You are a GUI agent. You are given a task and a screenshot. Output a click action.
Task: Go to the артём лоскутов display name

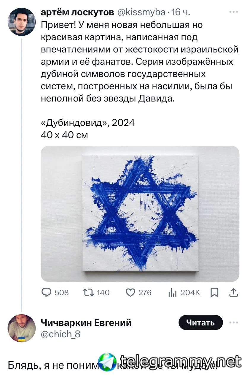pyautogui.click(x=77, y=12)
